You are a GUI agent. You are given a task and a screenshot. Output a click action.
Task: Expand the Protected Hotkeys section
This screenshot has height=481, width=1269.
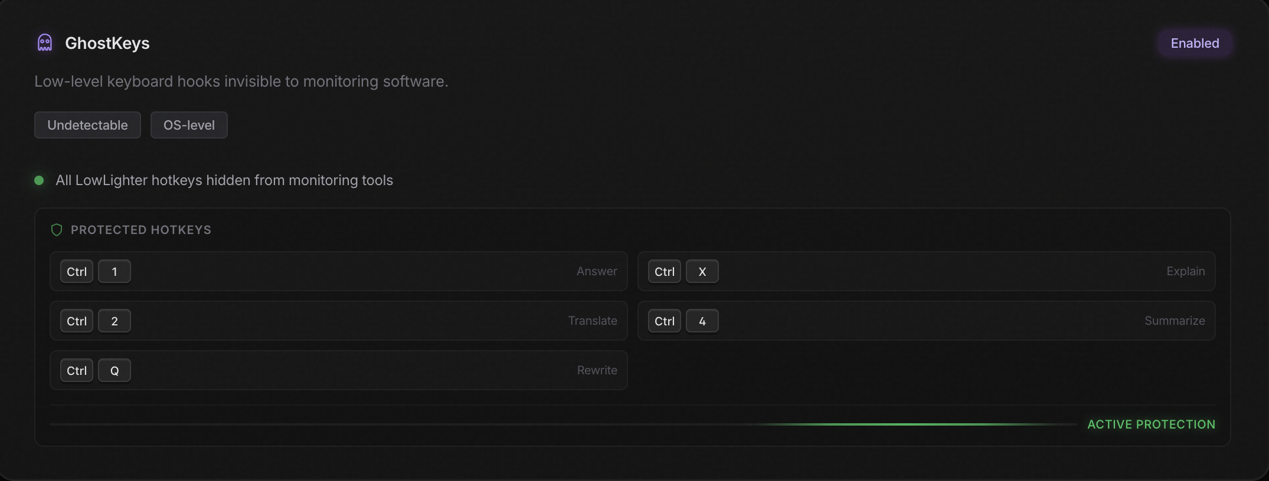(140, 230)
